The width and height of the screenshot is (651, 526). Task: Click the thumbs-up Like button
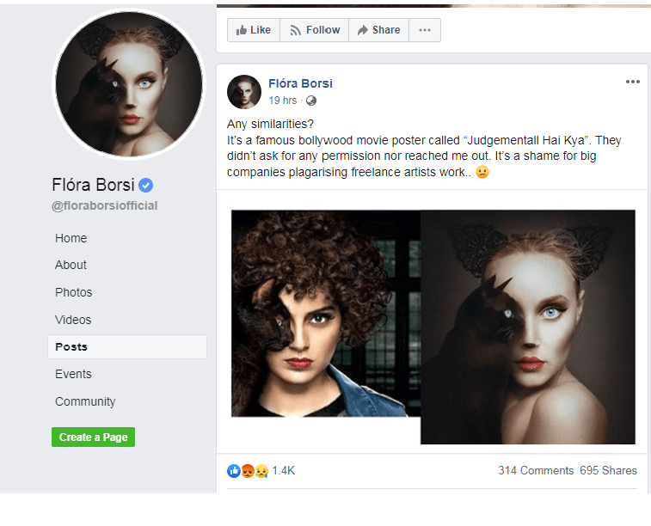click(253, 30)
